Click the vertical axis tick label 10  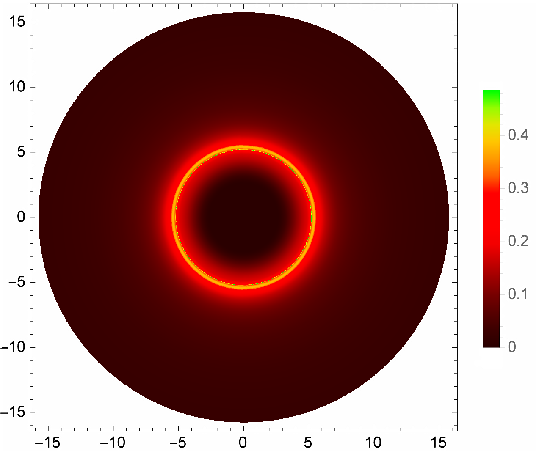tap(17, 87)
